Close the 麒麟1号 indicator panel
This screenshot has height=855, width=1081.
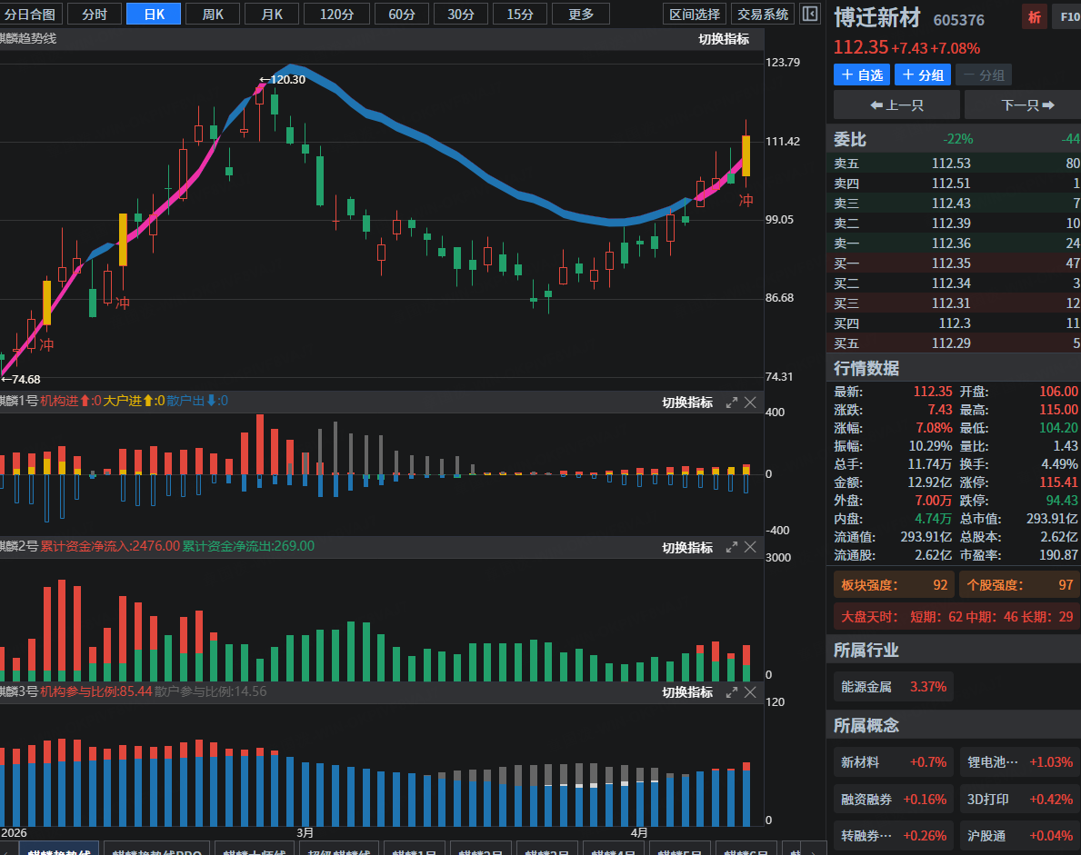coord(751,403)
